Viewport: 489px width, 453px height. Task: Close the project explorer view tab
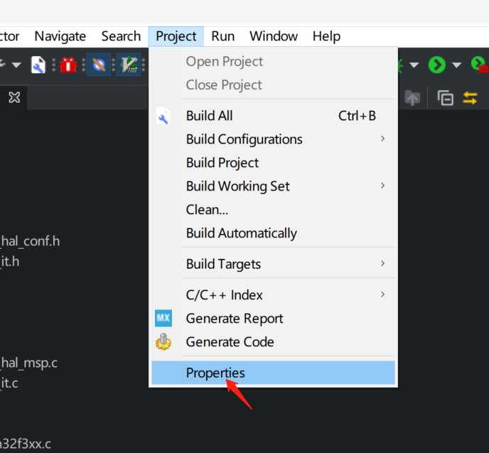[x=14, y=97]
